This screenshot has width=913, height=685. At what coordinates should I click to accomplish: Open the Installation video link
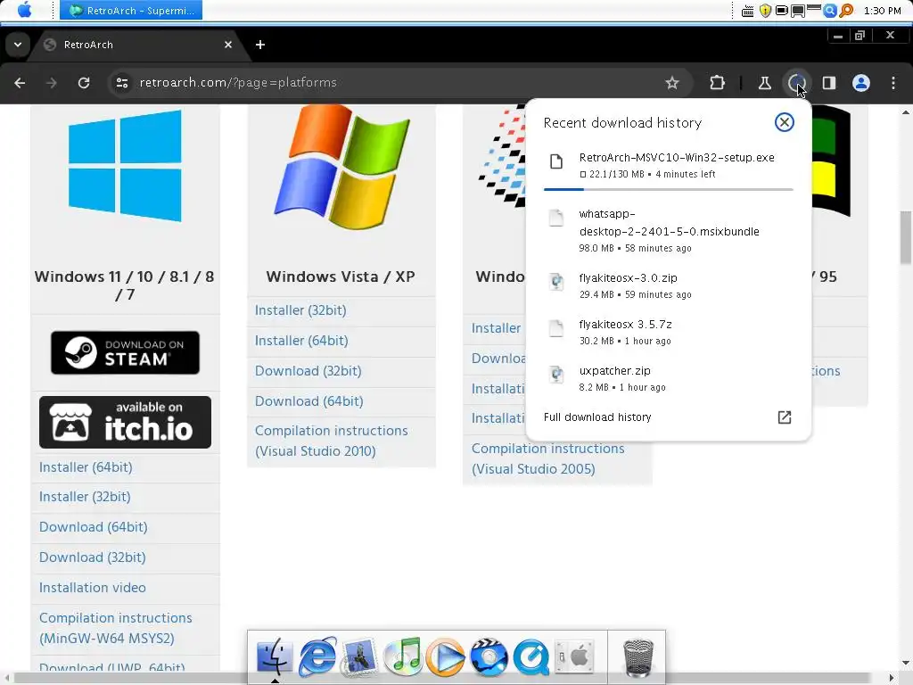[x=93, y=588]
